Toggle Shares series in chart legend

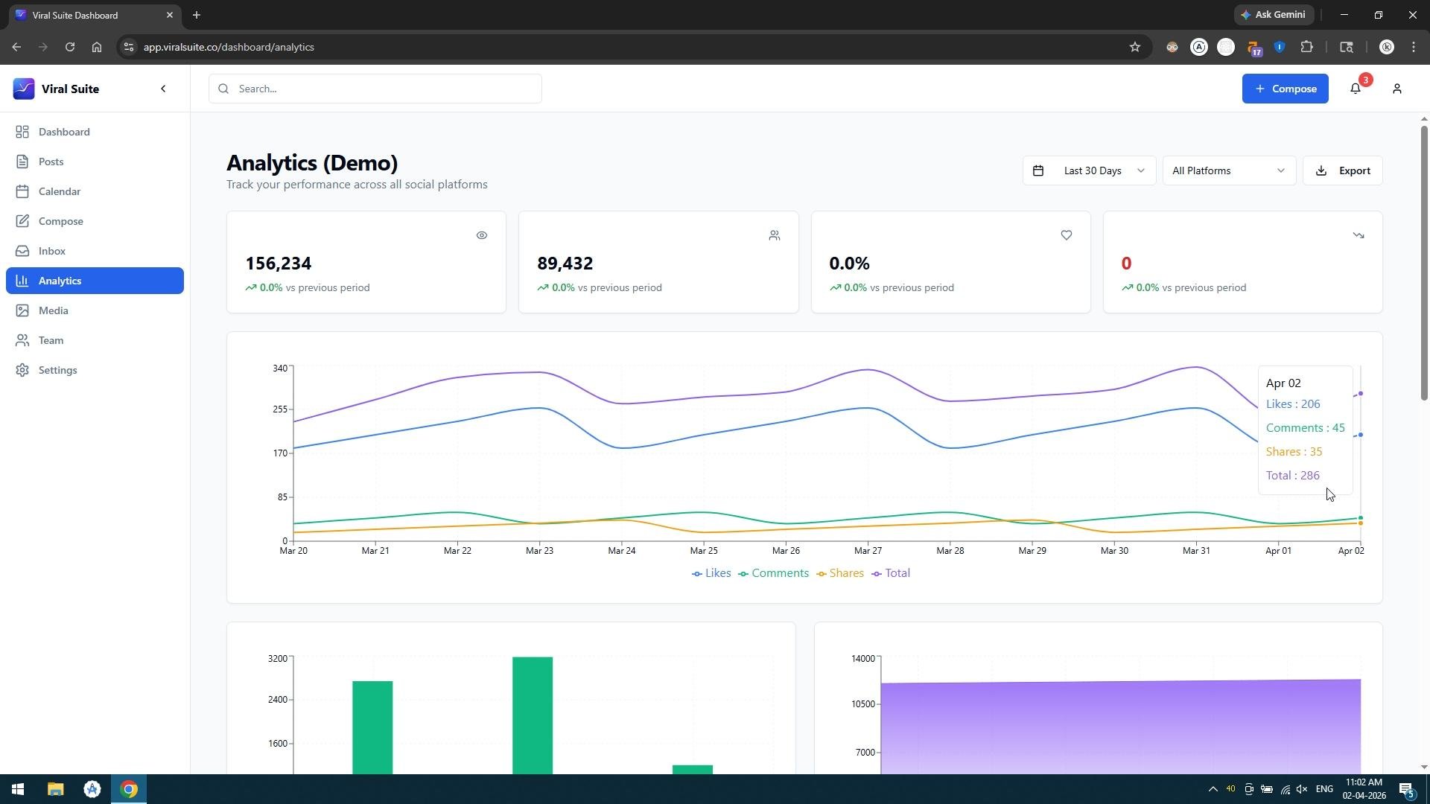click(840, 573)
